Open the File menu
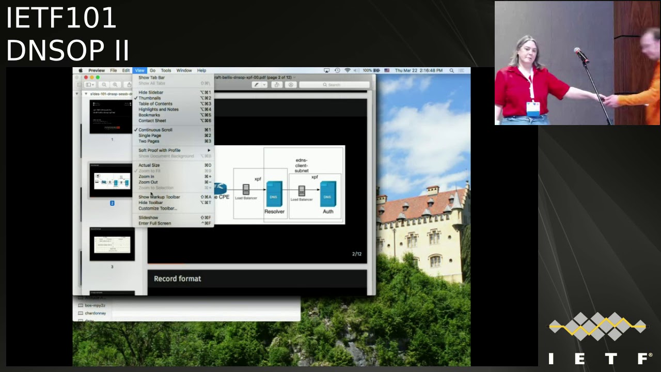The height and width of the screenshot is (372, 661). pyautogui.click(x=113, y=70)
